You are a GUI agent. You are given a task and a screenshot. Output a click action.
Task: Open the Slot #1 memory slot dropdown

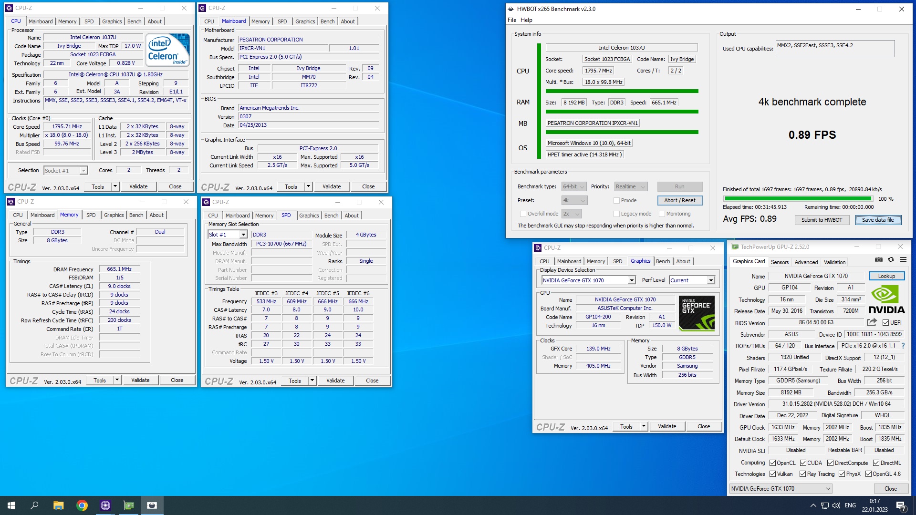(x=227, y=235)
